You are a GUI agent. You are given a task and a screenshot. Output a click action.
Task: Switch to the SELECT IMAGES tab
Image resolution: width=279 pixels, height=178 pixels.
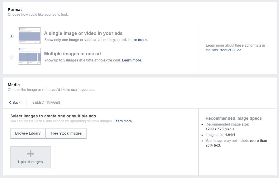pos(46,103)
